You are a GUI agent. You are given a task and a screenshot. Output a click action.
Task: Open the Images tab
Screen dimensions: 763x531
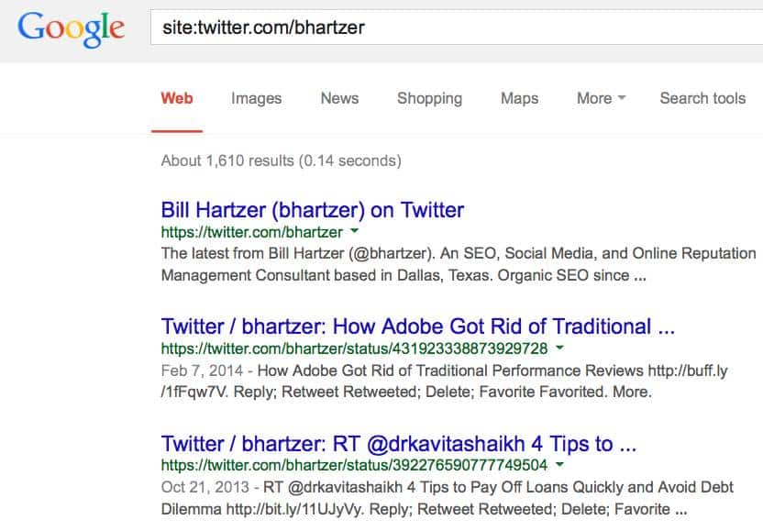tap(256, 98)
